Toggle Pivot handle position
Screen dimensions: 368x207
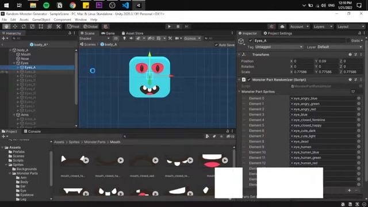coord(74,26)
